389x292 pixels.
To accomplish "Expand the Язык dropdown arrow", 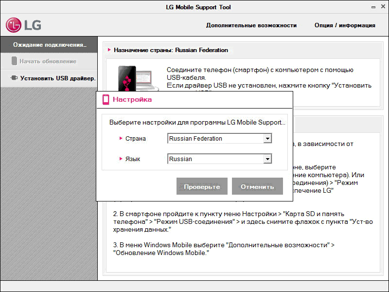I will pyautogui.click(x=267, y=159).
